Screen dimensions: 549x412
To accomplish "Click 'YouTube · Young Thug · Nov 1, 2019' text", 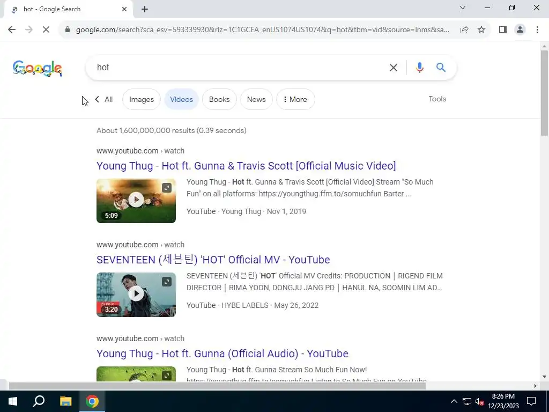I will (246, 211).
